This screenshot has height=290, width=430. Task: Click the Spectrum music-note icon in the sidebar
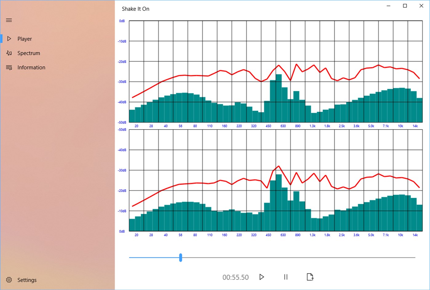[x=9, y=53]
